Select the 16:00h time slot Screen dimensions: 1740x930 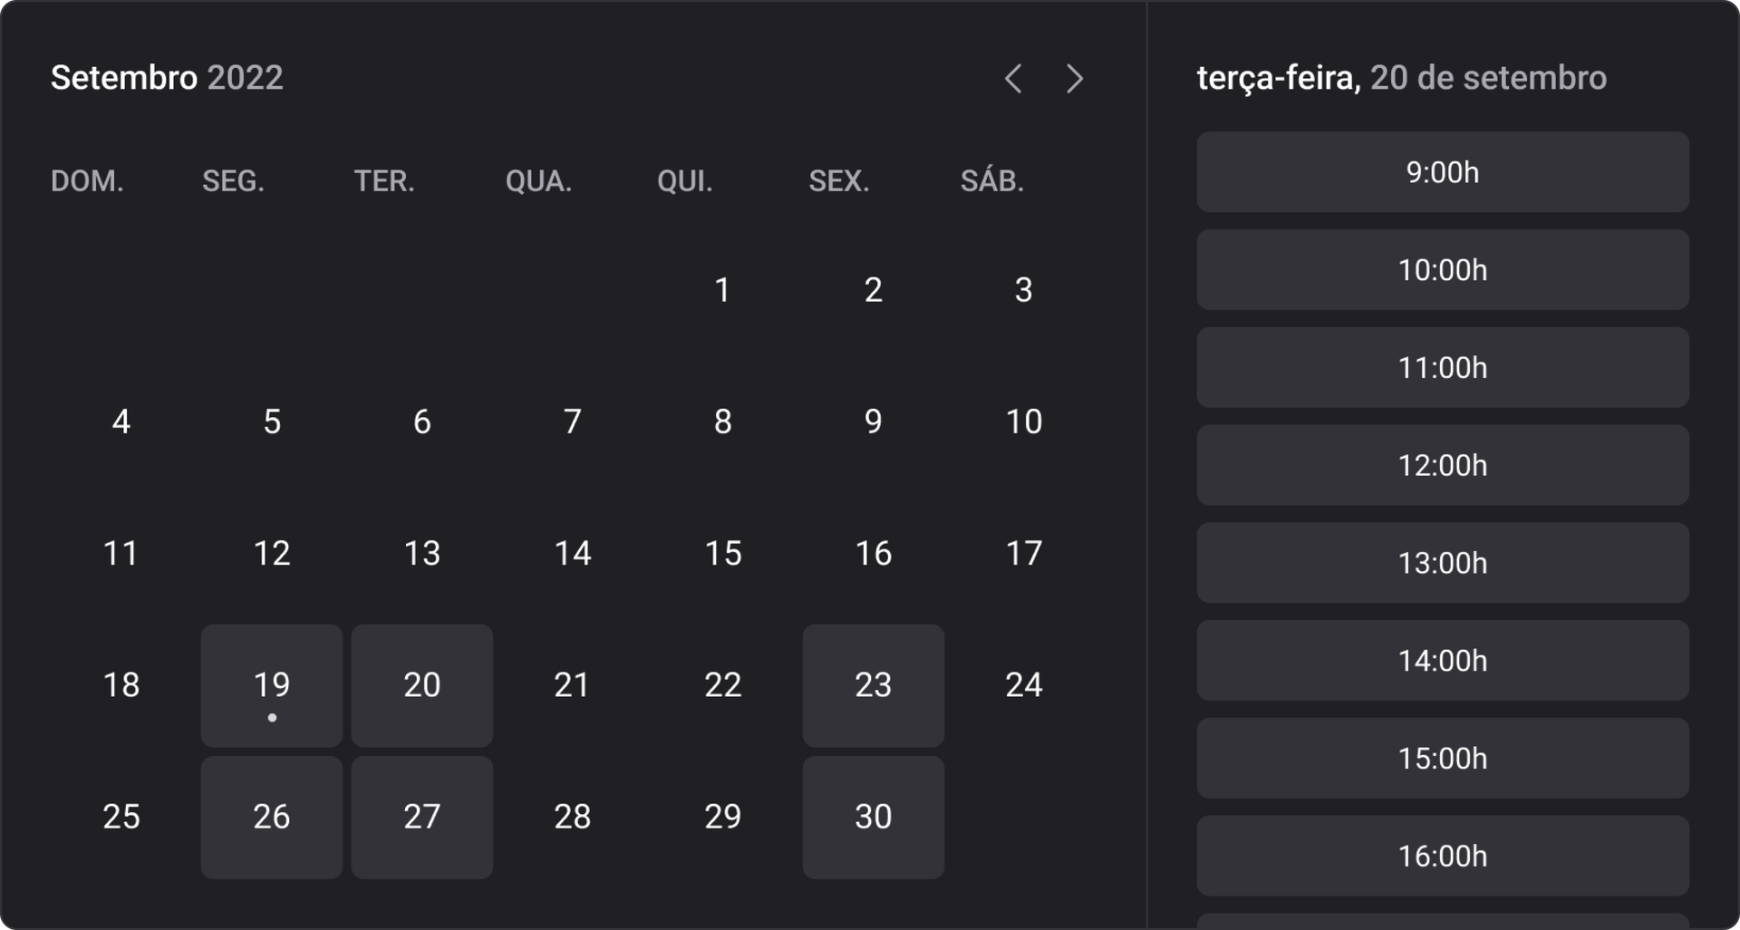[x=1442, y=856]
